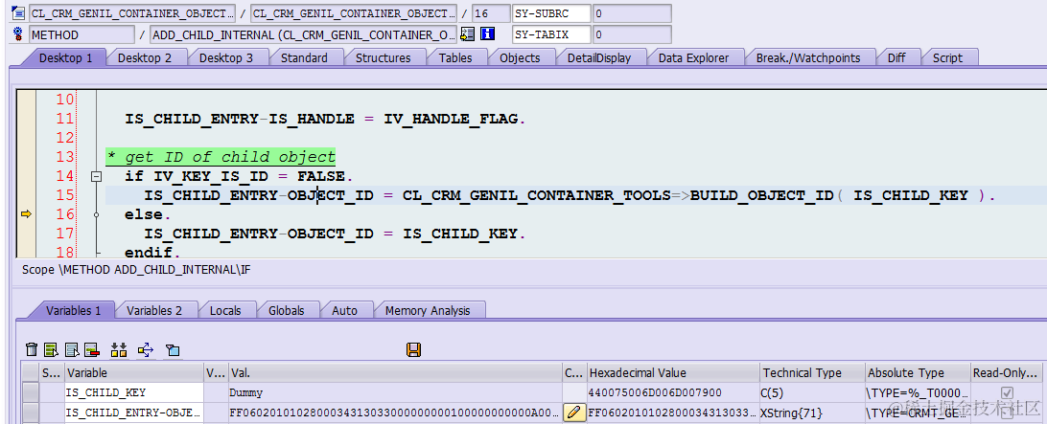Click the program source icon beside CL_CRM_GENIL_CONTAINER_OBJECT

pyautogui.click(x=18, y=12)
